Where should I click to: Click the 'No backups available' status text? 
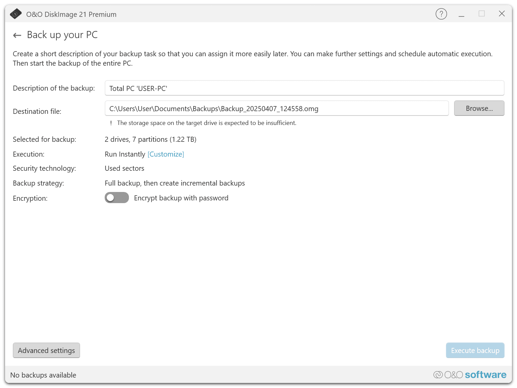click(x=43, y=375)
